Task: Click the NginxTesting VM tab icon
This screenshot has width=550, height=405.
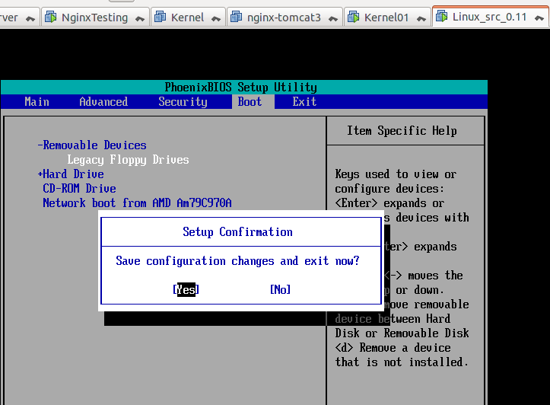Action: 51,17
